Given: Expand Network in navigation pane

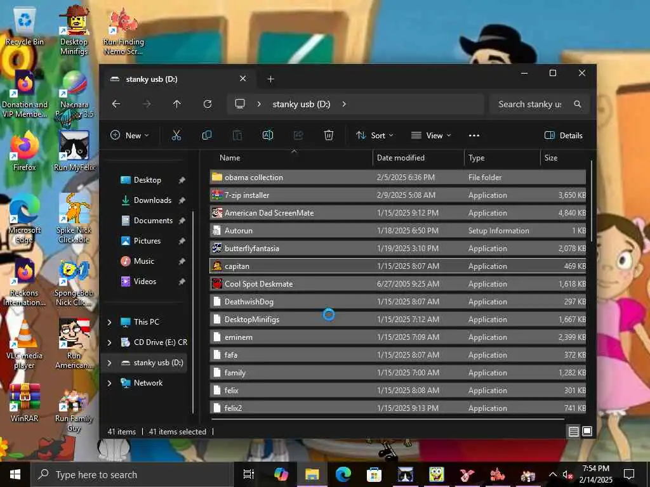Looking at the screenshot, I should point(109,383).
